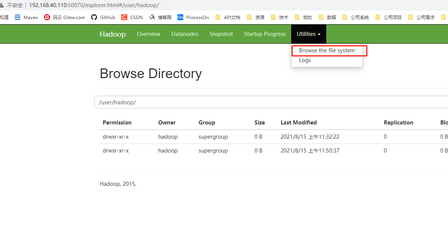Click the Hadoop brand link
This screenshot has height=234, width=448.
click(113, 34)
